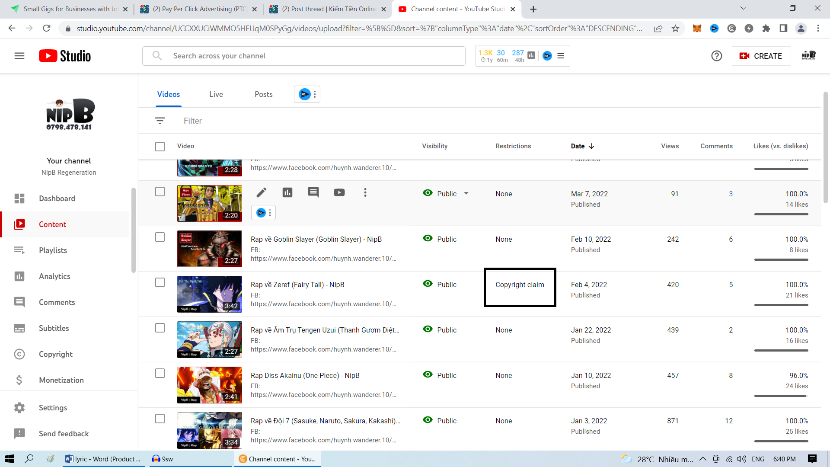Screen dimensions: 830x467
Task: Open the tab search chevron in Chrome
Action: pyautogui.click(x=743, y=8)
